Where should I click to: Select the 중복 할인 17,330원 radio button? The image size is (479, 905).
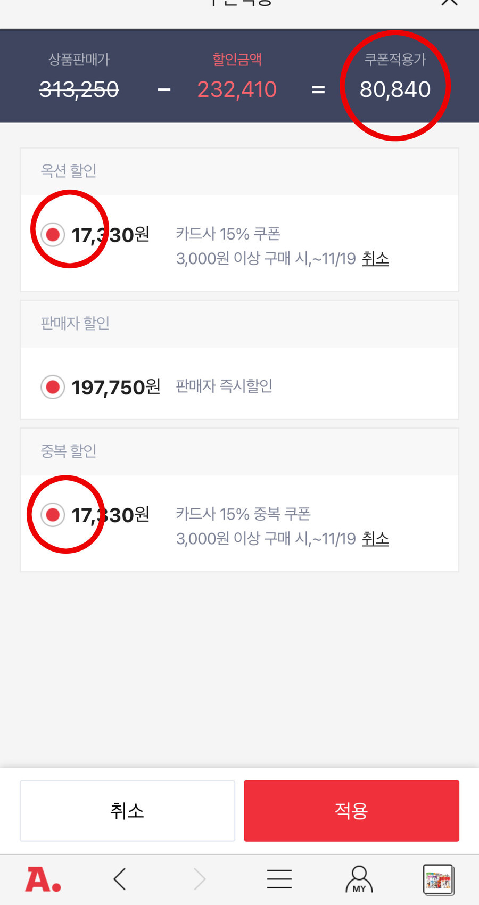point(53,515)
